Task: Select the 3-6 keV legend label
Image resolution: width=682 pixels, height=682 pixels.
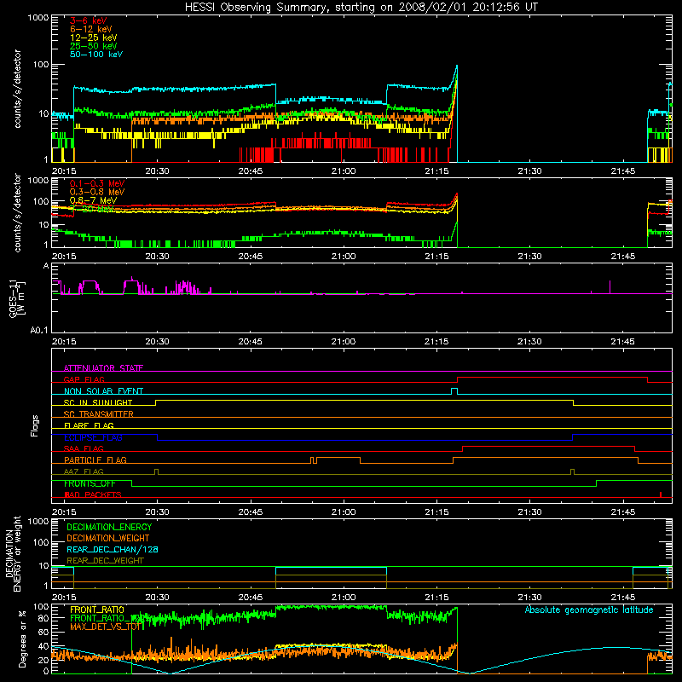Action: (x=89, y=20)
